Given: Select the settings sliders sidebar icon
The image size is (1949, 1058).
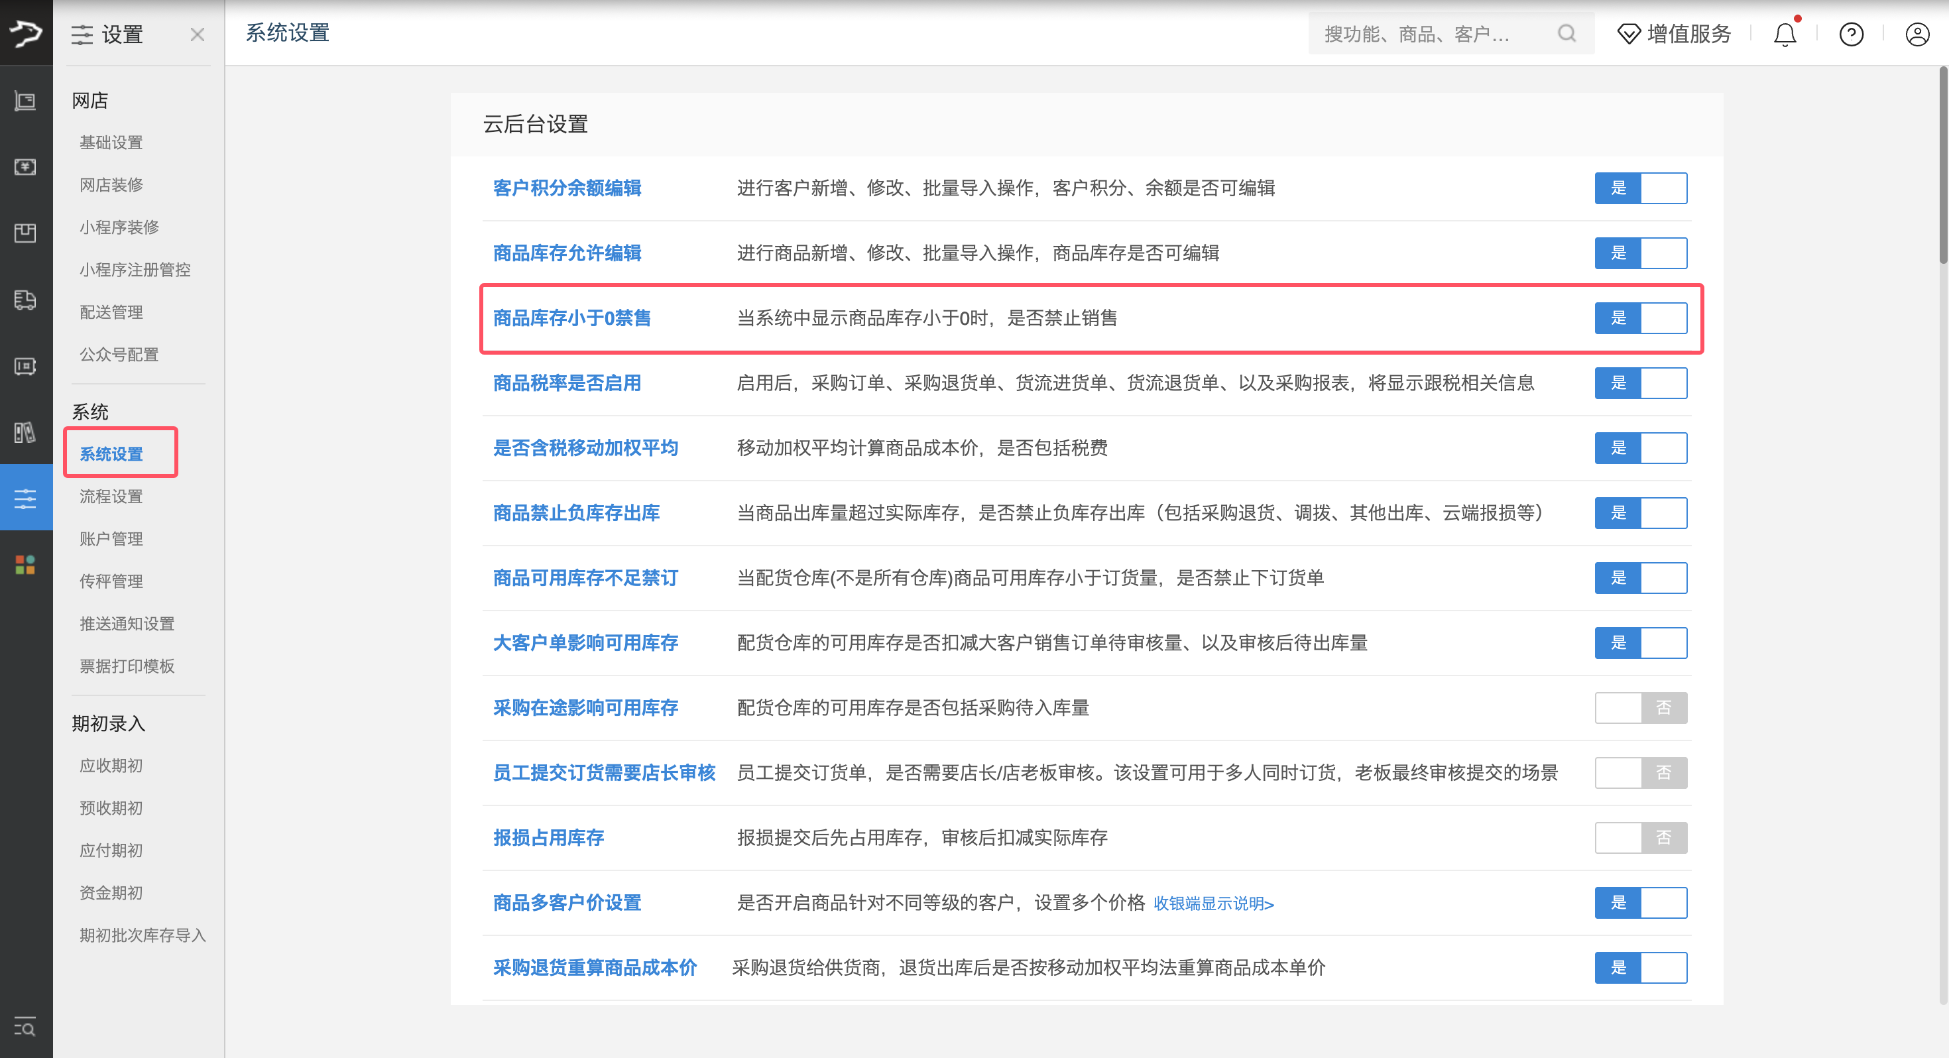Looking at the screenshot, I should tap(26, 498).
